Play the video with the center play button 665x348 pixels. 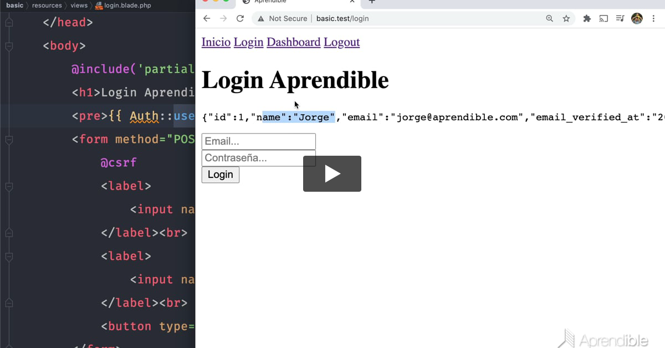pyautogui.click(x=332, y=173)
